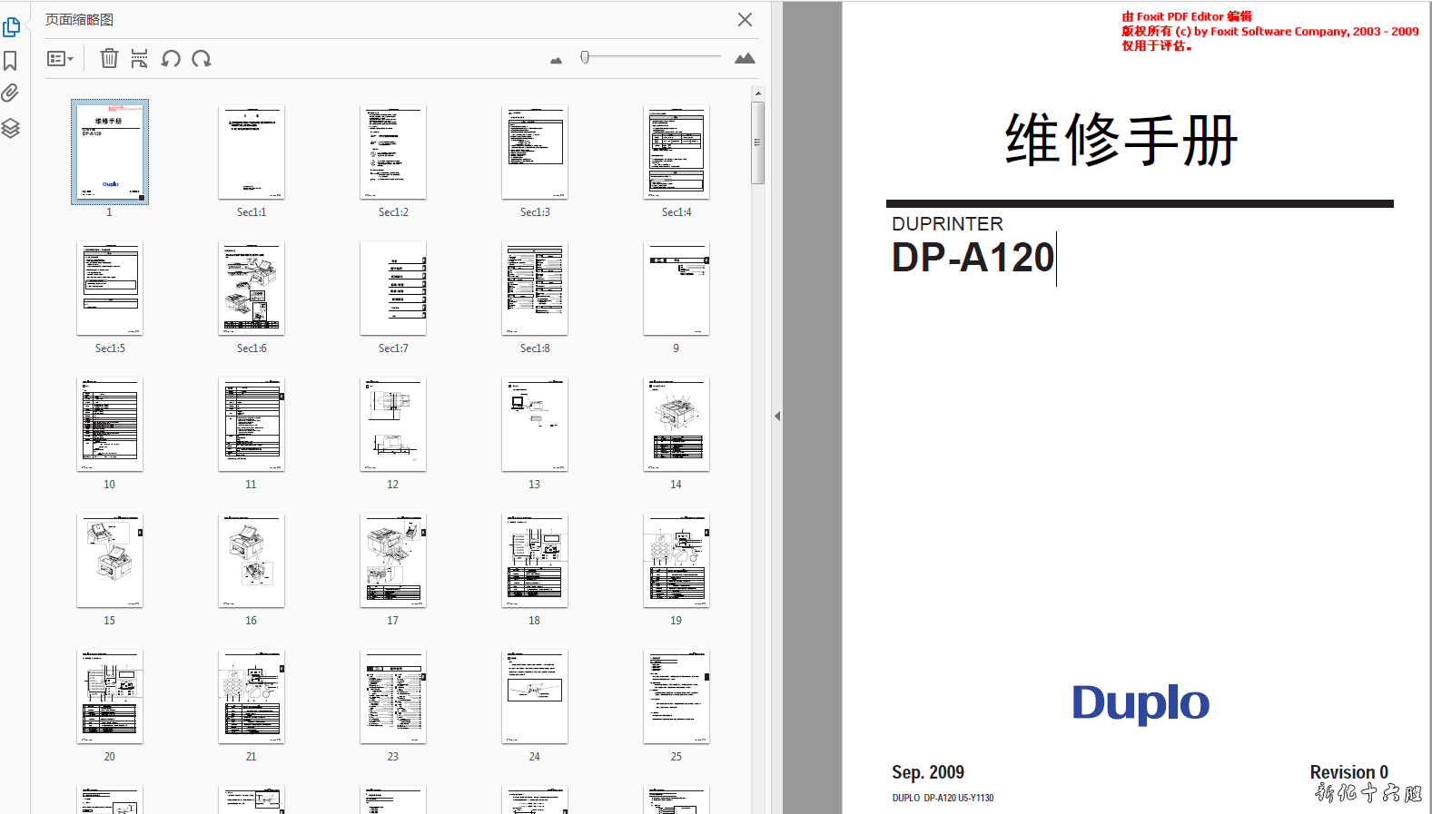Delete selected page with trash icon
The height and width of the screenshot is (814, 1432).
click(x=109, y=59)
